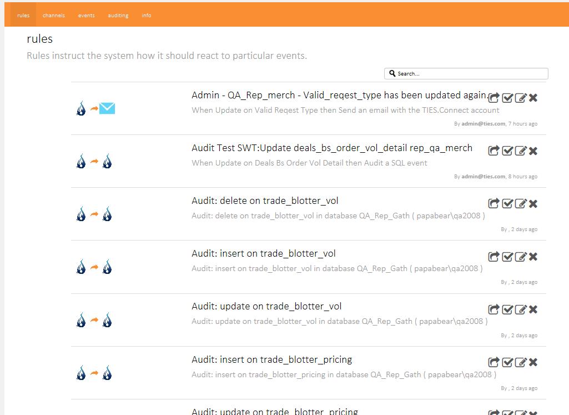Open the events tab
569x415 pixels.
[86, 16]
